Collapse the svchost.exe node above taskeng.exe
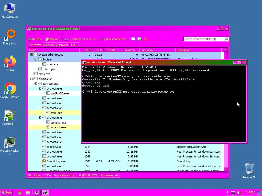 click(x=40, y=117)
